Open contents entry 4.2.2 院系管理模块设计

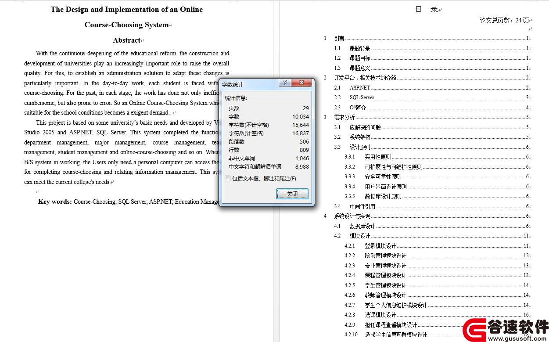click(437, 256)
